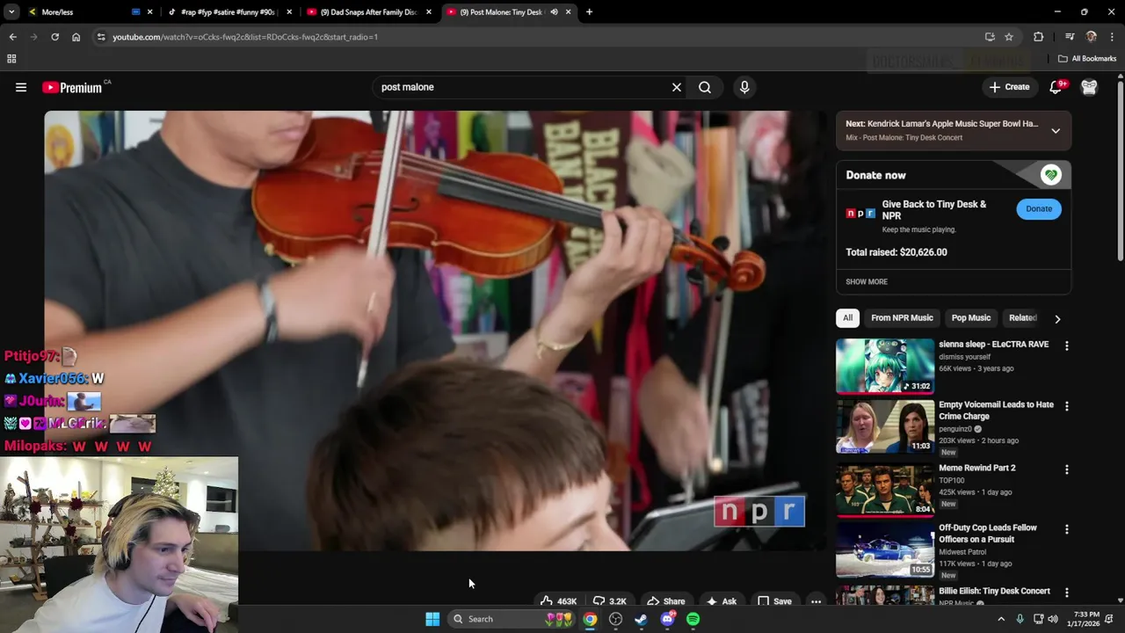Open 'Off-Duty Cop Leads Fellow Officers' thumbnail
This screenshot has width=1125, height=633.
885,549
